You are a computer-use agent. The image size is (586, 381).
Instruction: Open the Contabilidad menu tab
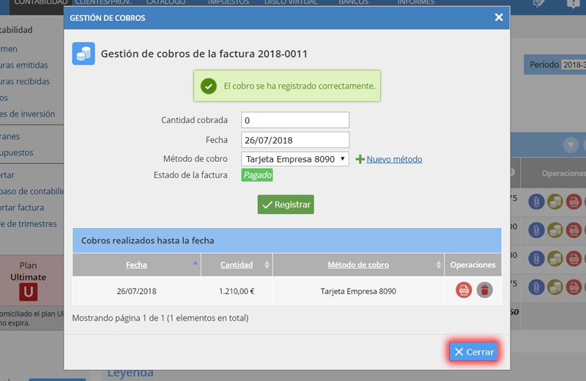coord(35,4)
